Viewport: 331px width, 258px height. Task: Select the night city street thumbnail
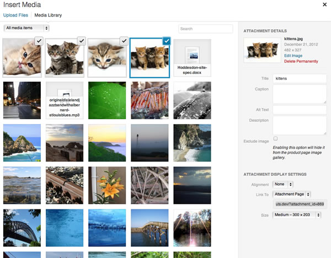click(x=22, y=100)
